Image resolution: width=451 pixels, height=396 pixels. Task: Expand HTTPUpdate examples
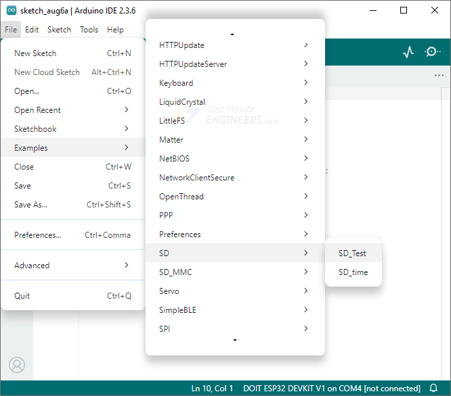pyautogui.click(x=235, y=45)
